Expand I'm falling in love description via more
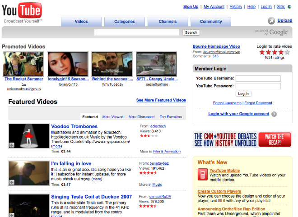This screenshot has height=217, width=298. tap(97, 179)
